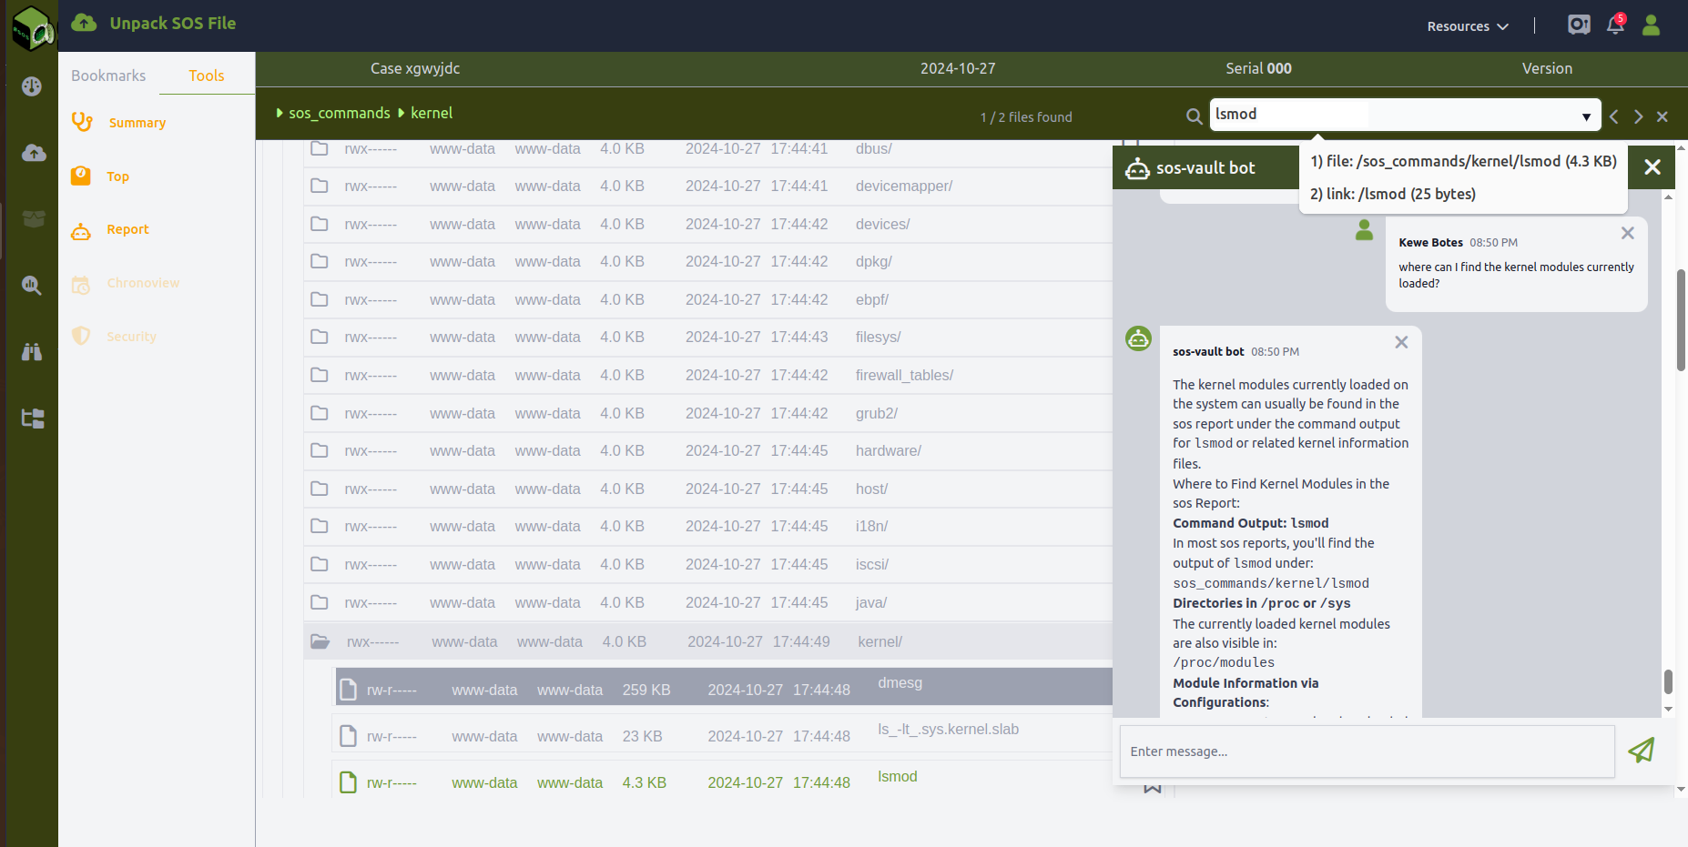Open the dmesg file
The height and width of the screenshot is (847, 1688).
tap(900, 682)
